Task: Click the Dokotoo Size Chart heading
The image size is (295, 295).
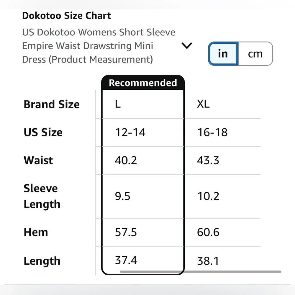Action: [x=66, y=16]
